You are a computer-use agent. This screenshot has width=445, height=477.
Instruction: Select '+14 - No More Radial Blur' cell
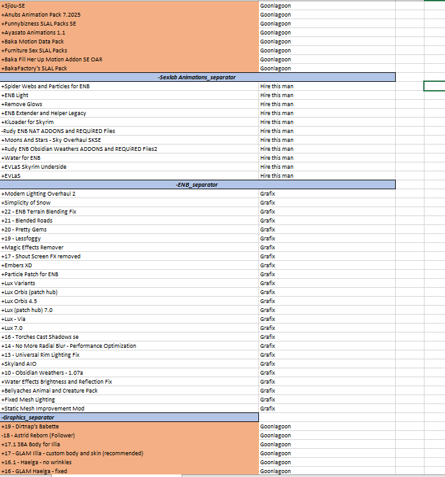pos(129,346)
